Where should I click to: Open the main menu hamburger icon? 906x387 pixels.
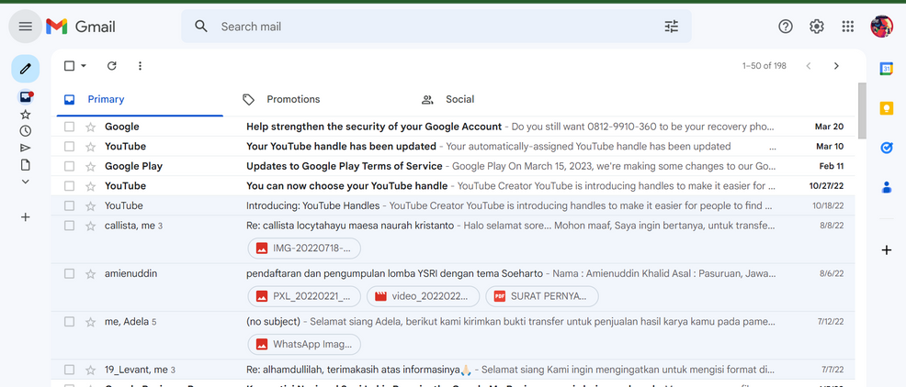pyautogui.click(x=26, y=27)
